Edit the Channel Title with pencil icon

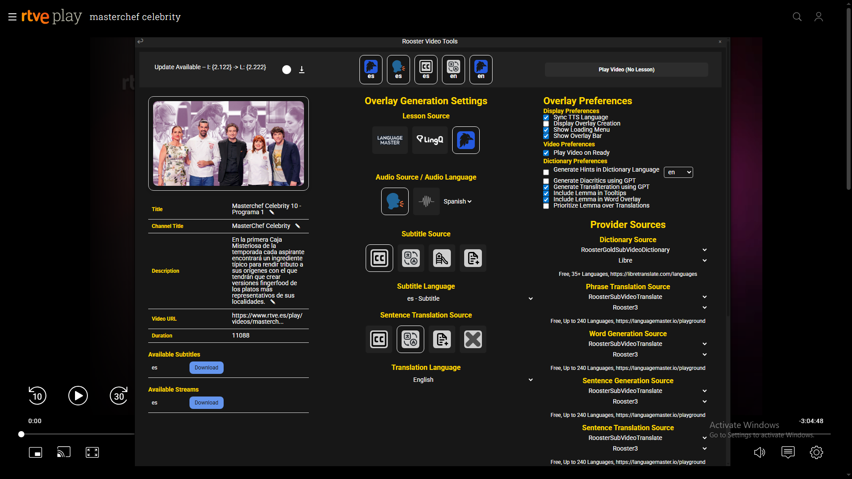click(298, 226)
